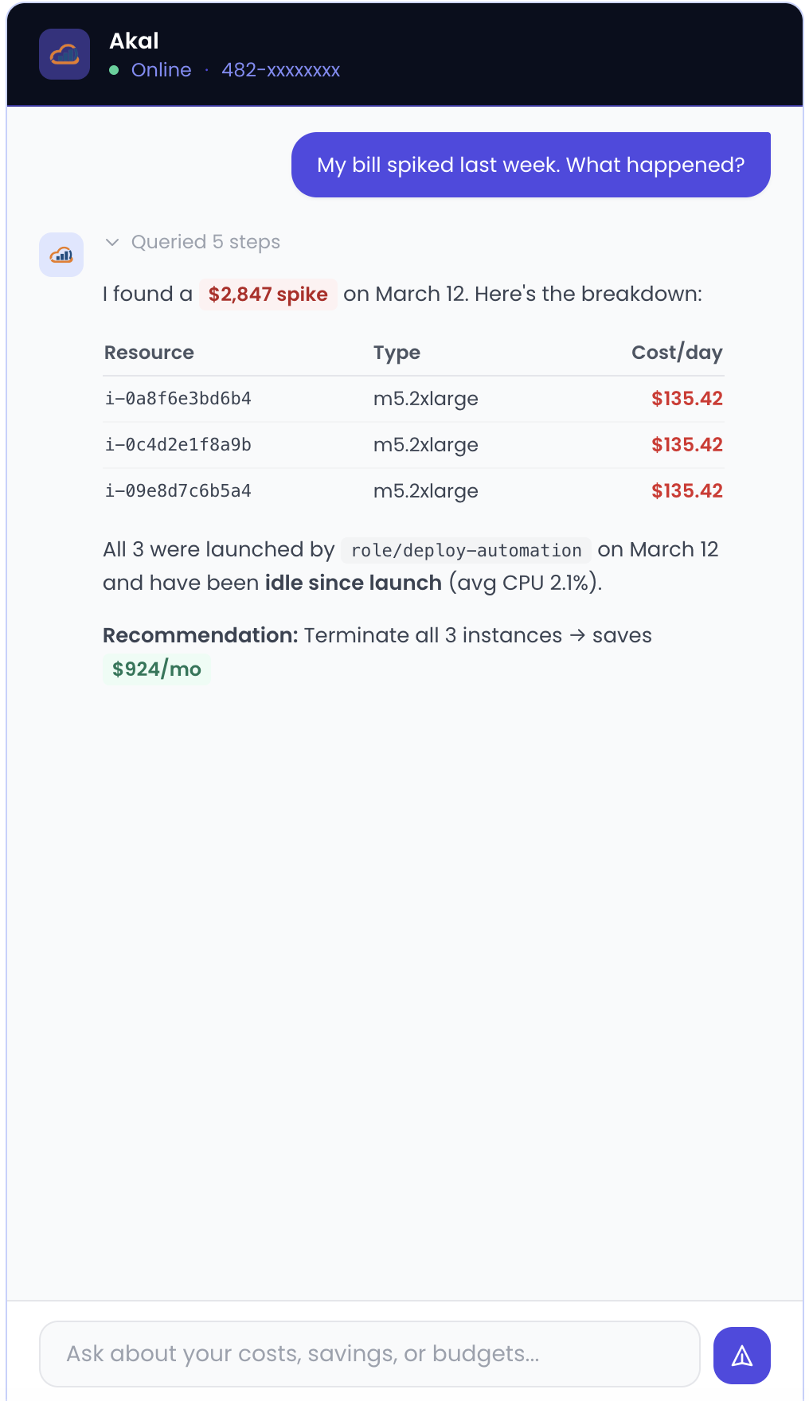Image resolution: width=809 pixels, height=1401 pixels.
Task: Click the first $135.42 cost value
Action: pyautogui.click(x=686, y=399)
